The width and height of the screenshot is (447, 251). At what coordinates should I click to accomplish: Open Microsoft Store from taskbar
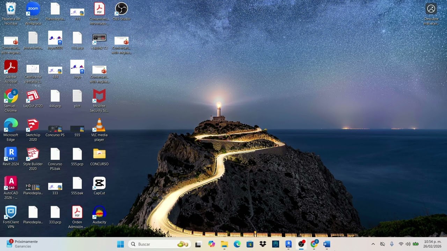pos(250,244)
